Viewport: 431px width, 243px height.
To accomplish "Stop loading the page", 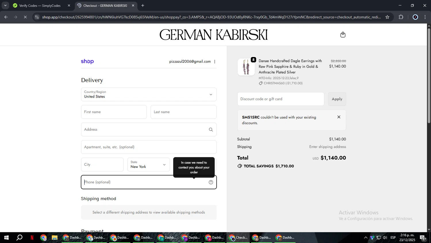I will pyautogui.click(x=25, y=17).
